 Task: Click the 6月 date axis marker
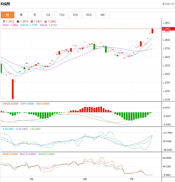click(85, 179)
